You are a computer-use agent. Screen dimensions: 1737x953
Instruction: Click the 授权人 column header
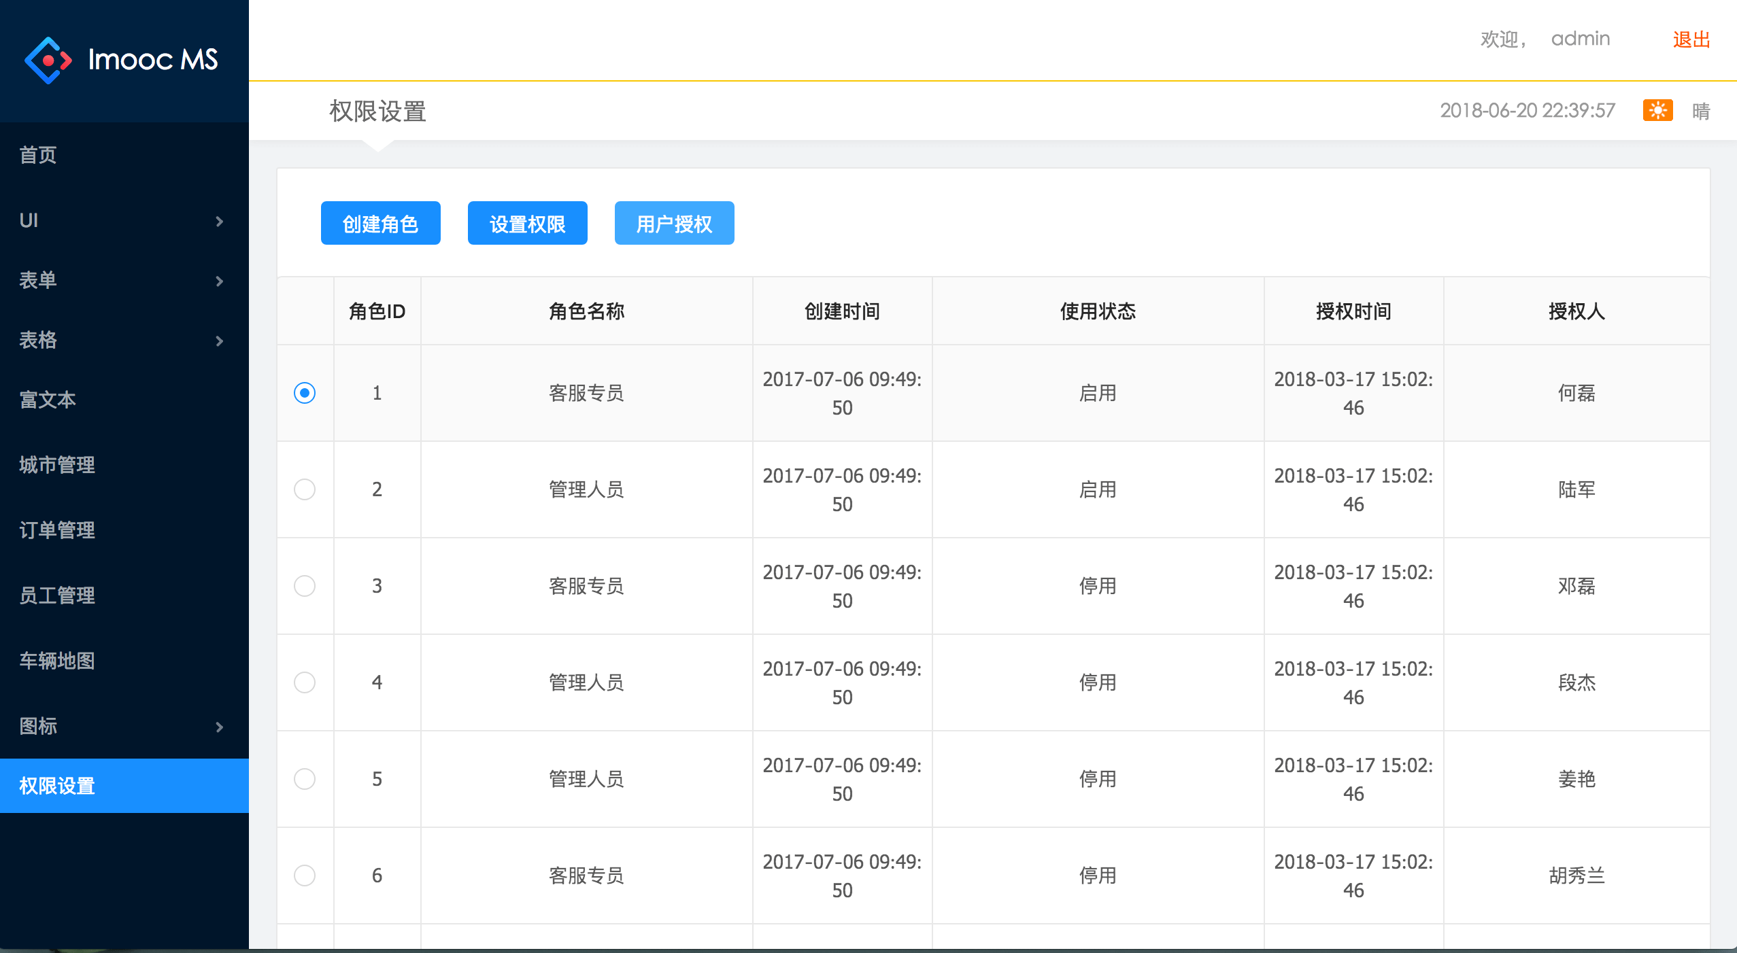tap(1577, 311)
